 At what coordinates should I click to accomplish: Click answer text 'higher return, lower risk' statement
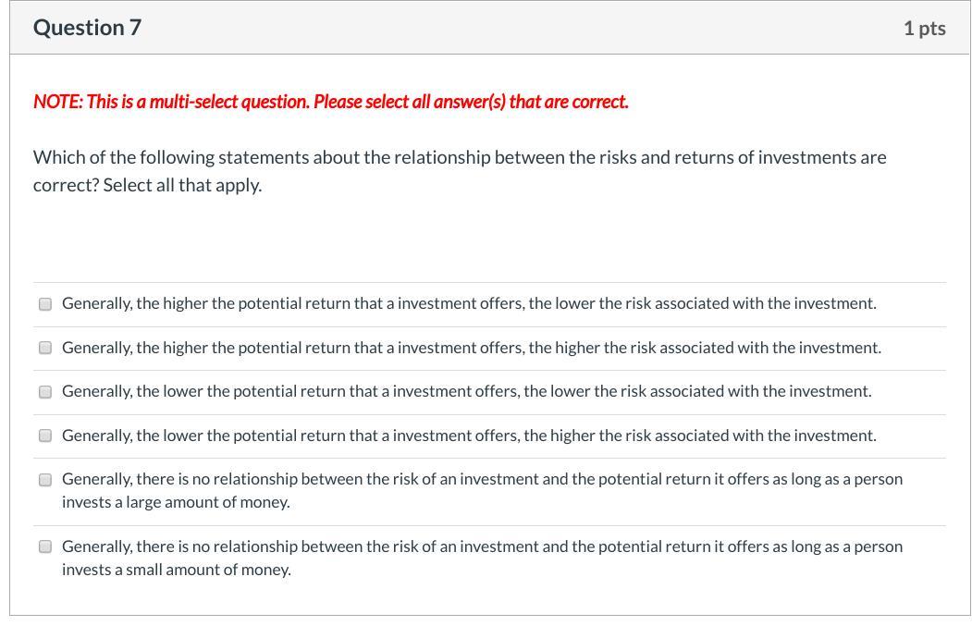pyautogui.click(x=469, y=303)
